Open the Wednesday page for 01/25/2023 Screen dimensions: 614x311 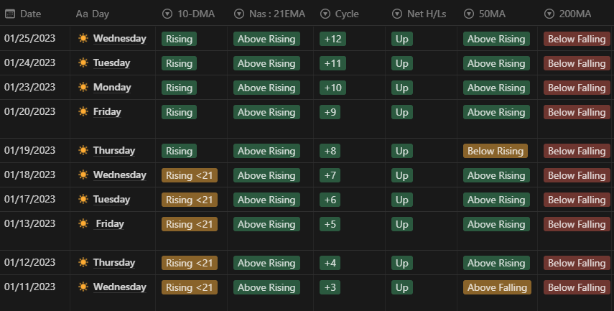click(120, 38)
